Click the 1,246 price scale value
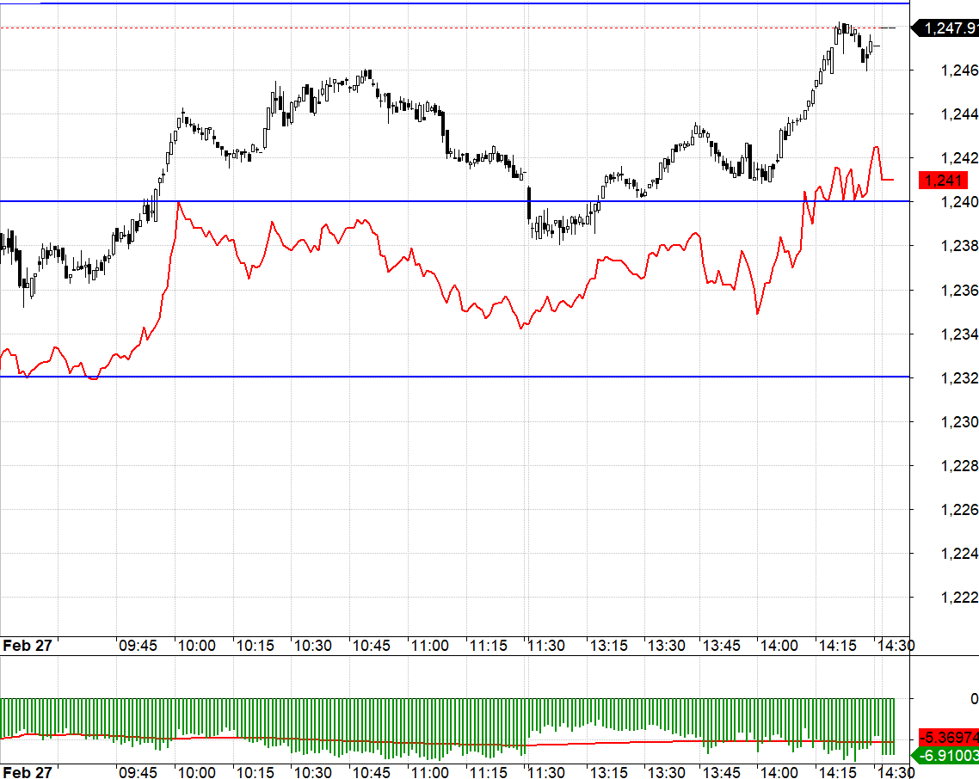Viewport: 979px width, 779px height. [x=960, y=70]
